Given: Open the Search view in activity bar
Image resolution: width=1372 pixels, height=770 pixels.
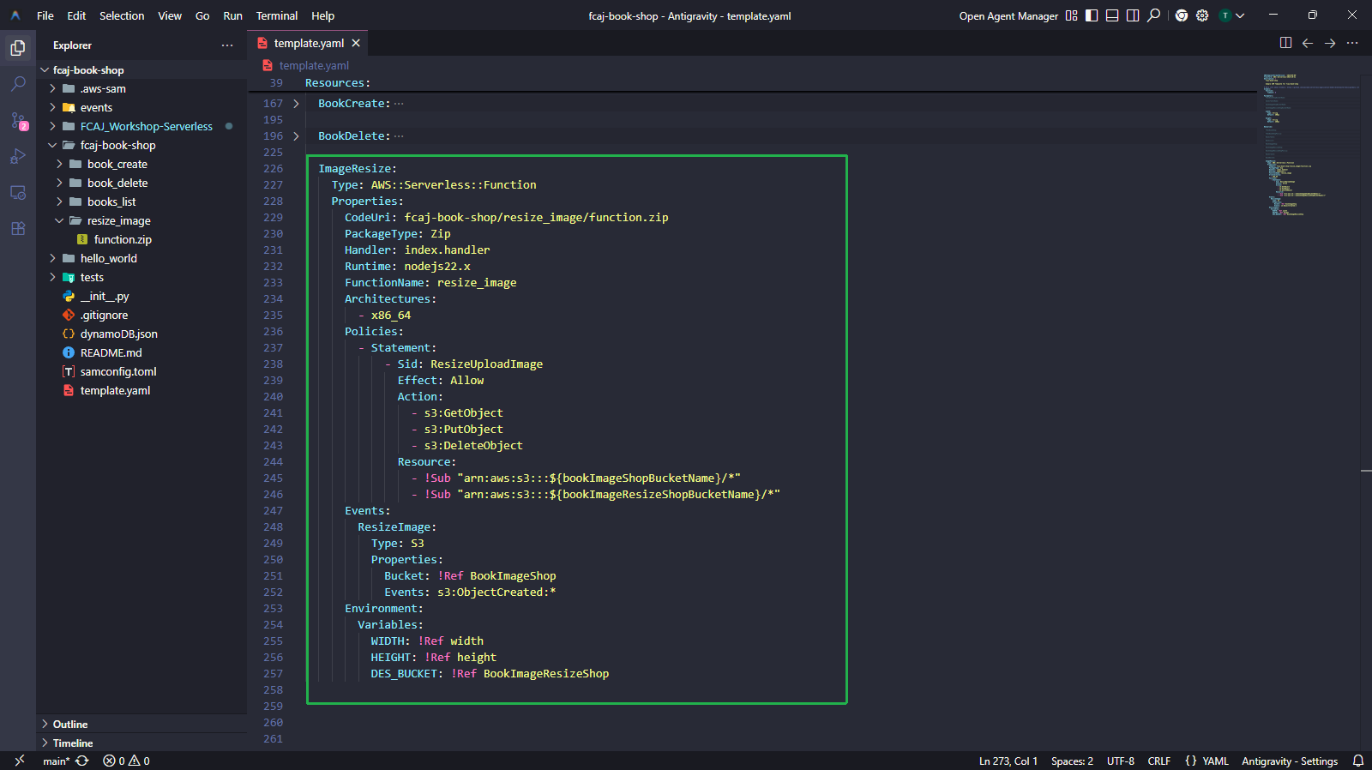Looking at the screenshot, I should (x=18, y=84).
